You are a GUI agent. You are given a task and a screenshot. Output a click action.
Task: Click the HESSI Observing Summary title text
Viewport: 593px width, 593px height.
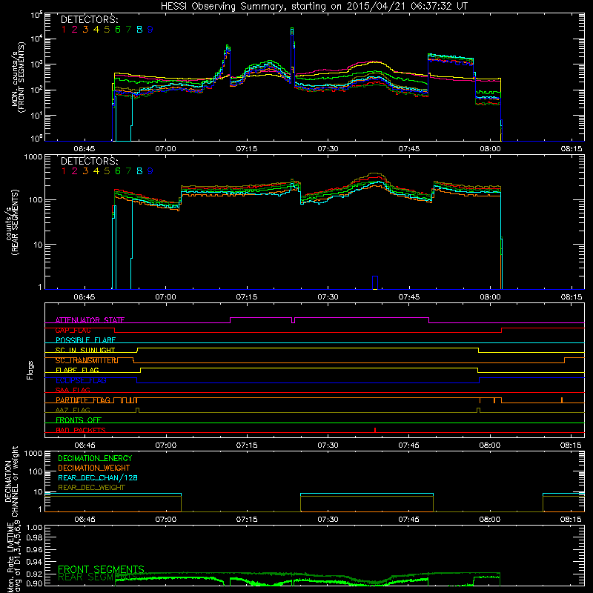314,7
